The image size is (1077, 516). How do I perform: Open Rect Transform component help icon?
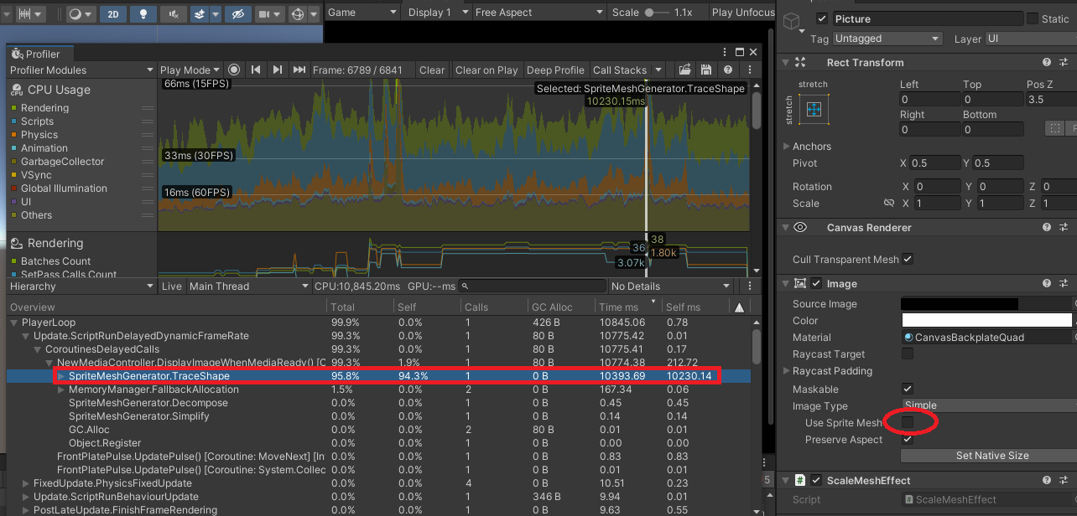(1047, 63)
